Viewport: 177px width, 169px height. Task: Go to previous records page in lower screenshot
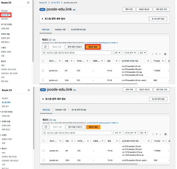click(x=153, y=134)
